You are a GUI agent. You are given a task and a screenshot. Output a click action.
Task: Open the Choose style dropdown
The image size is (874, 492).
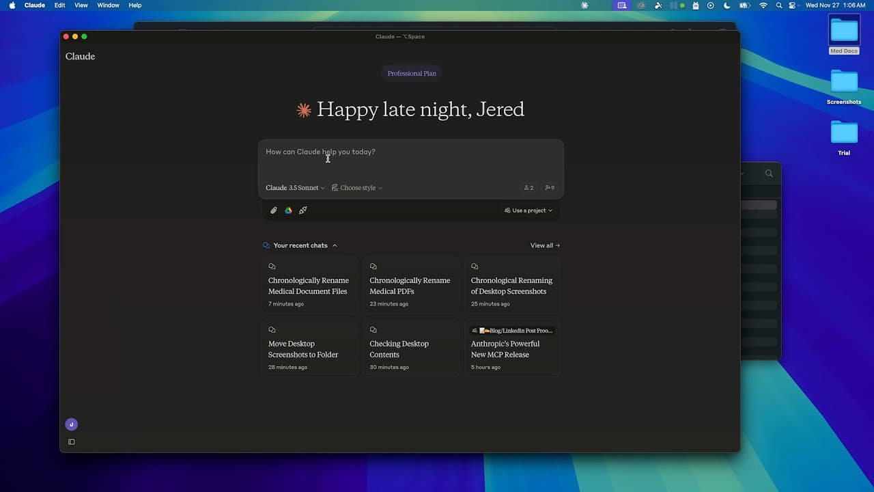pyautogui.click(x=357, y=188)
